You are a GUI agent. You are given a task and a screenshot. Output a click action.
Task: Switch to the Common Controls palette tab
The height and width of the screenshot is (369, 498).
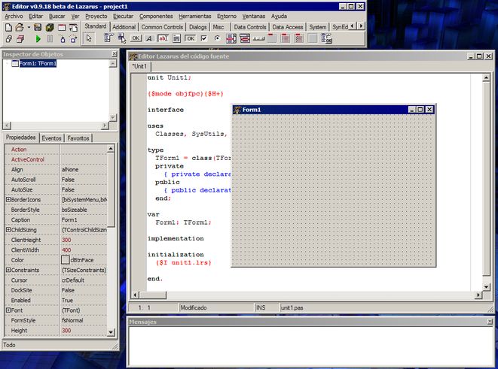[x=162, y=27]
